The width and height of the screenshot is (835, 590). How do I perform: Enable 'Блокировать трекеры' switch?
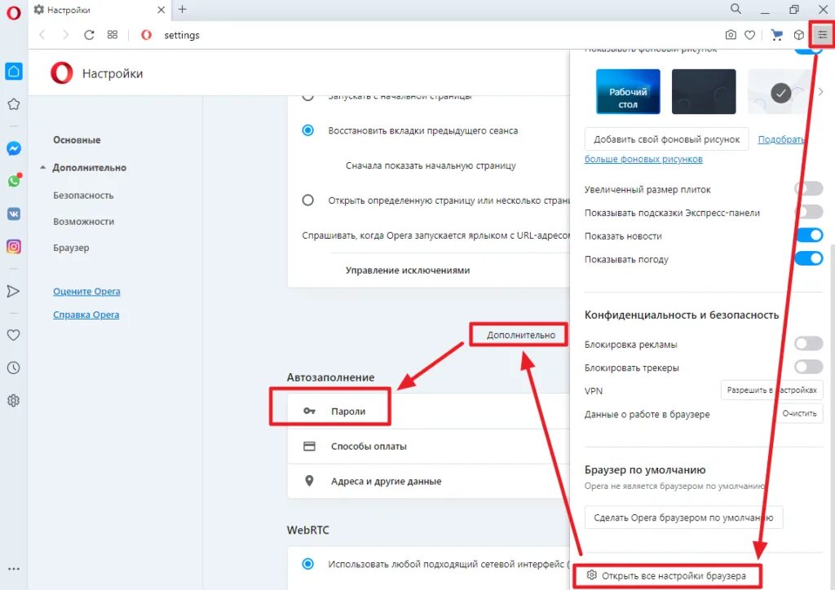[x=808, y=367]
